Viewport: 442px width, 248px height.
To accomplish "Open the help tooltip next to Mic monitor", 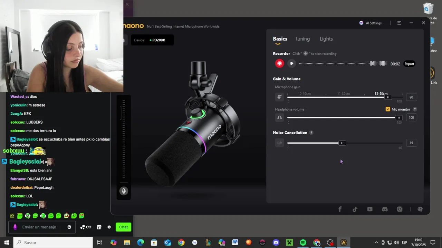I will 415,109.
